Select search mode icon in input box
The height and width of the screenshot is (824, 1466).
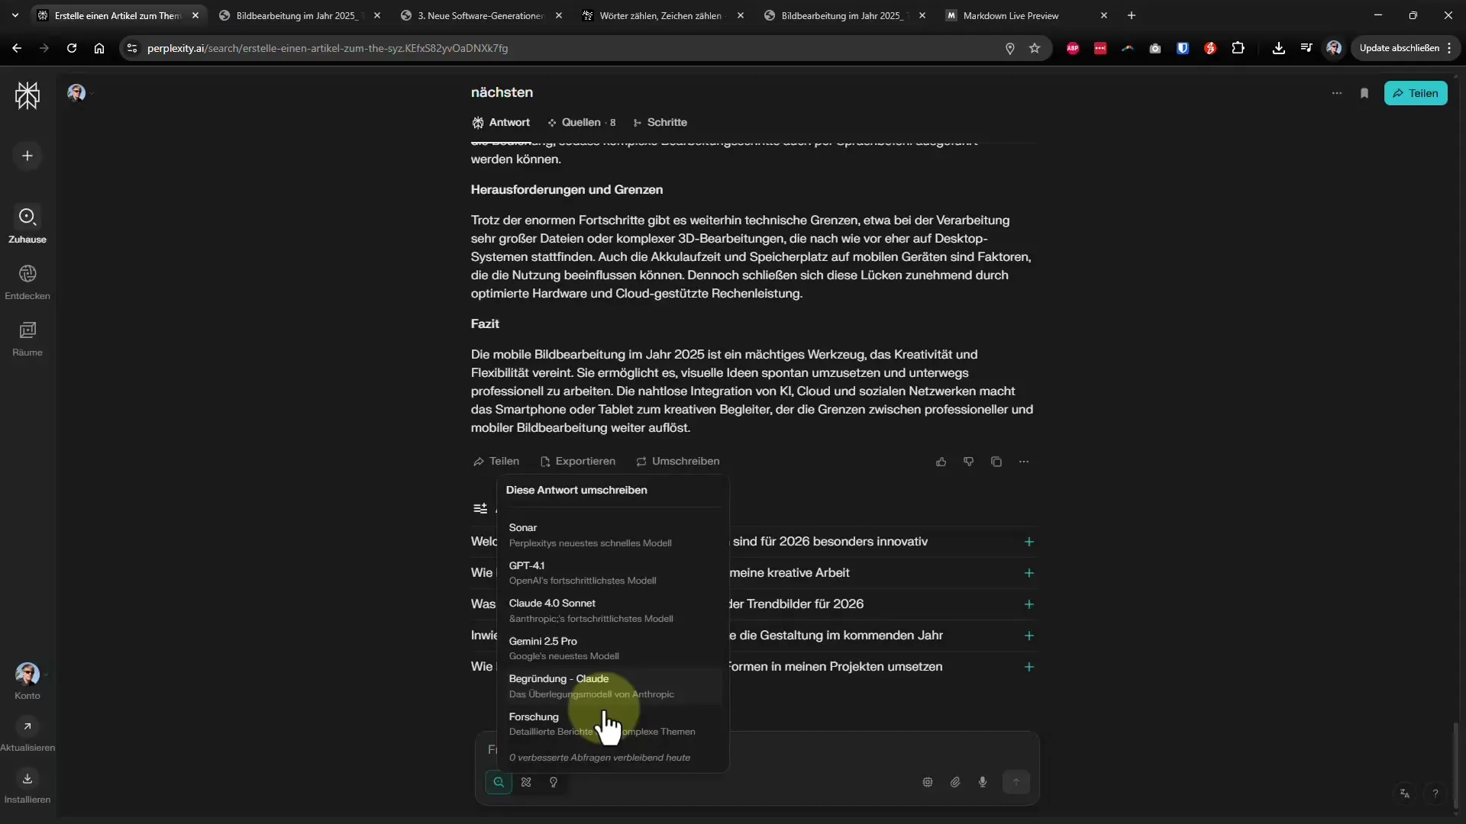click(499, 782)
